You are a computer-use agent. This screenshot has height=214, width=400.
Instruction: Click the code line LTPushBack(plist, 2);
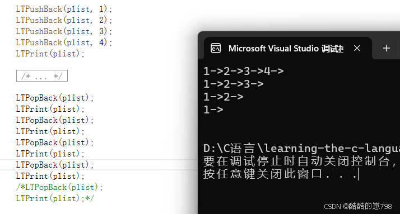tap(64, 20)
